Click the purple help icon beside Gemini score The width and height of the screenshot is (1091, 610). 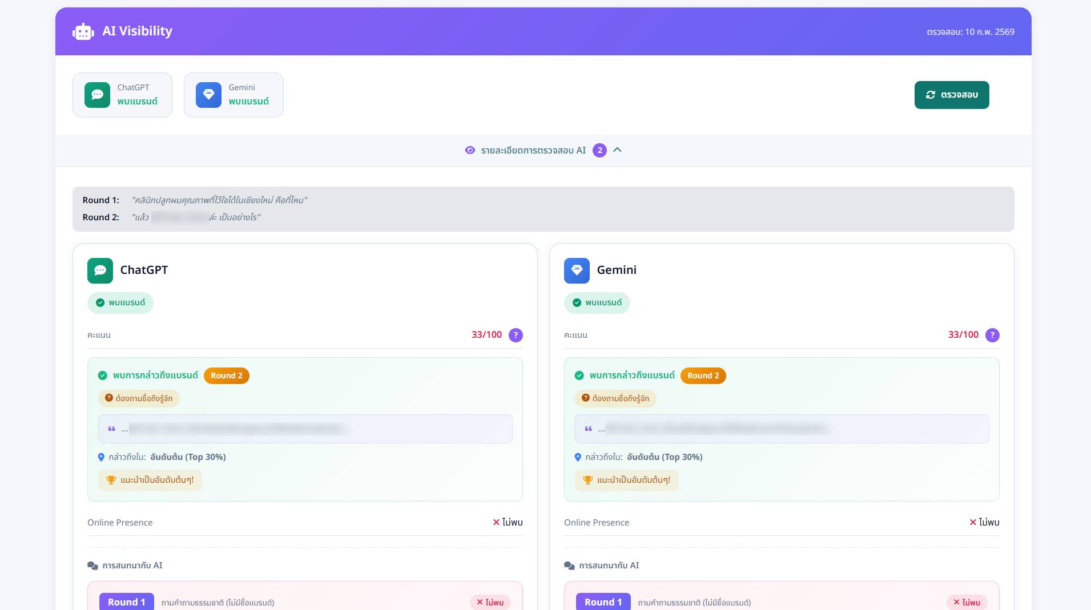click(992, 335)
